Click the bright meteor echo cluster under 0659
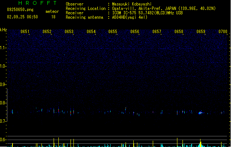The width and height of the screenshot is (231, 147). point(200,113)
